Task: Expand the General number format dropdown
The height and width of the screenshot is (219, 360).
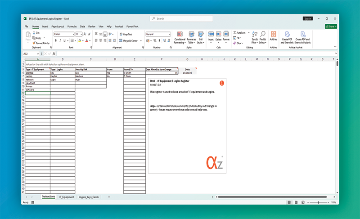Action: point(170,34)
